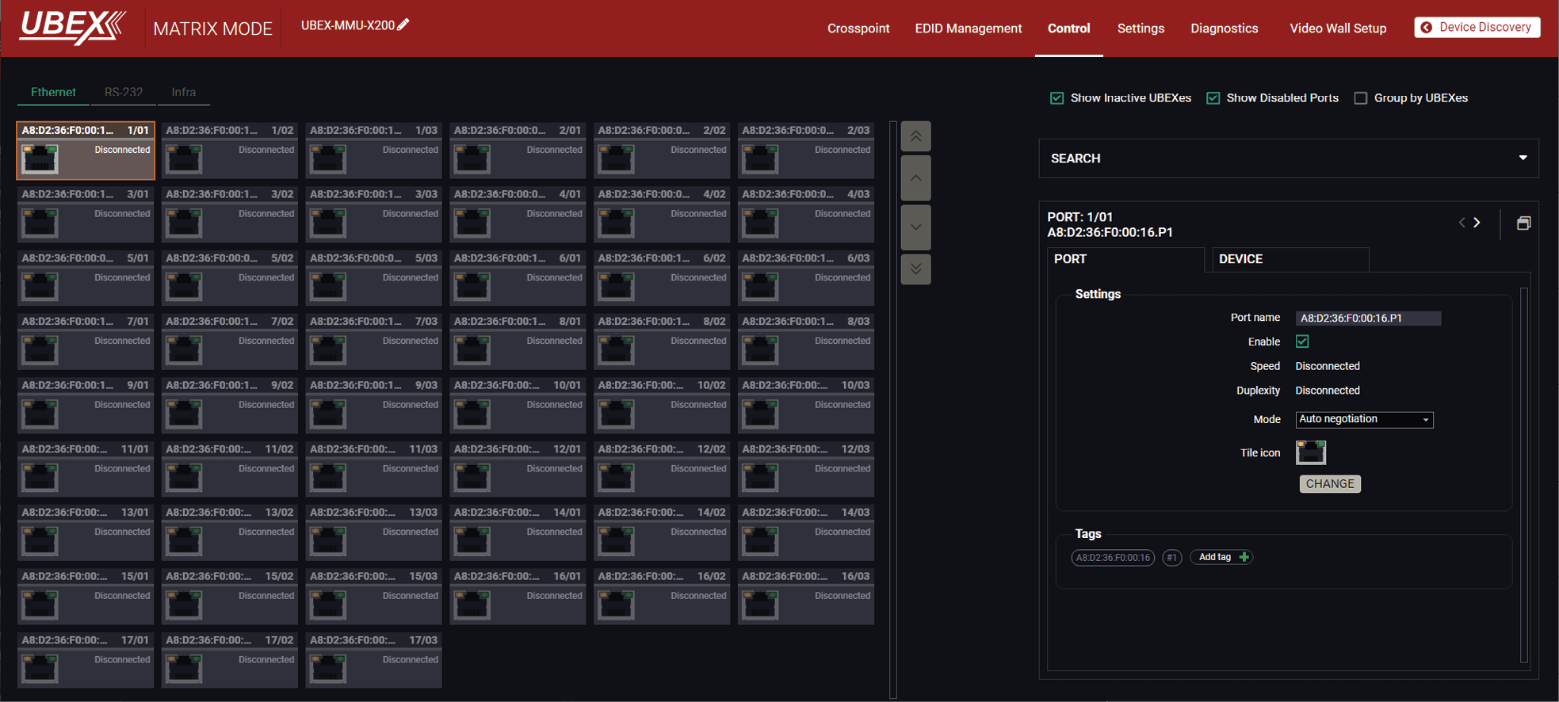Select Ethernet port icon on tile 1/01
This screenshot has width=1559, height=702.
coord(40,159)
